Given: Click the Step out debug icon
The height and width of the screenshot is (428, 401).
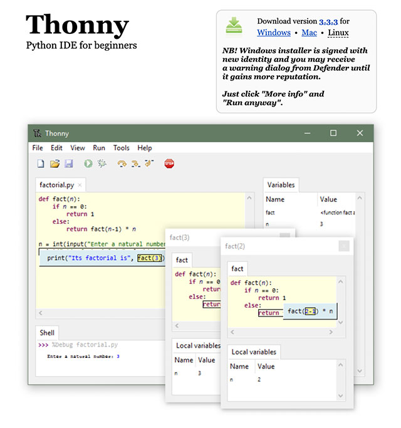Looking at the screenshot, I should pos(148,164).
